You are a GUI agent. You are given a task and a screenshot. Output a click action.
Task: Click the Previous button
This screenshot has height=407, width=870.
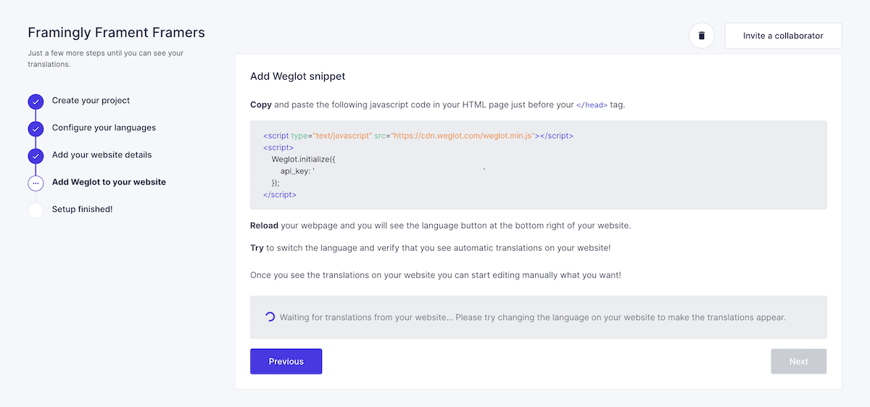click(x=286, y=361)
